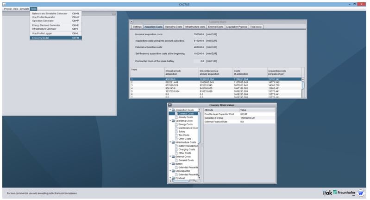Click the left panel's top-right window icon

coord(114,13)
